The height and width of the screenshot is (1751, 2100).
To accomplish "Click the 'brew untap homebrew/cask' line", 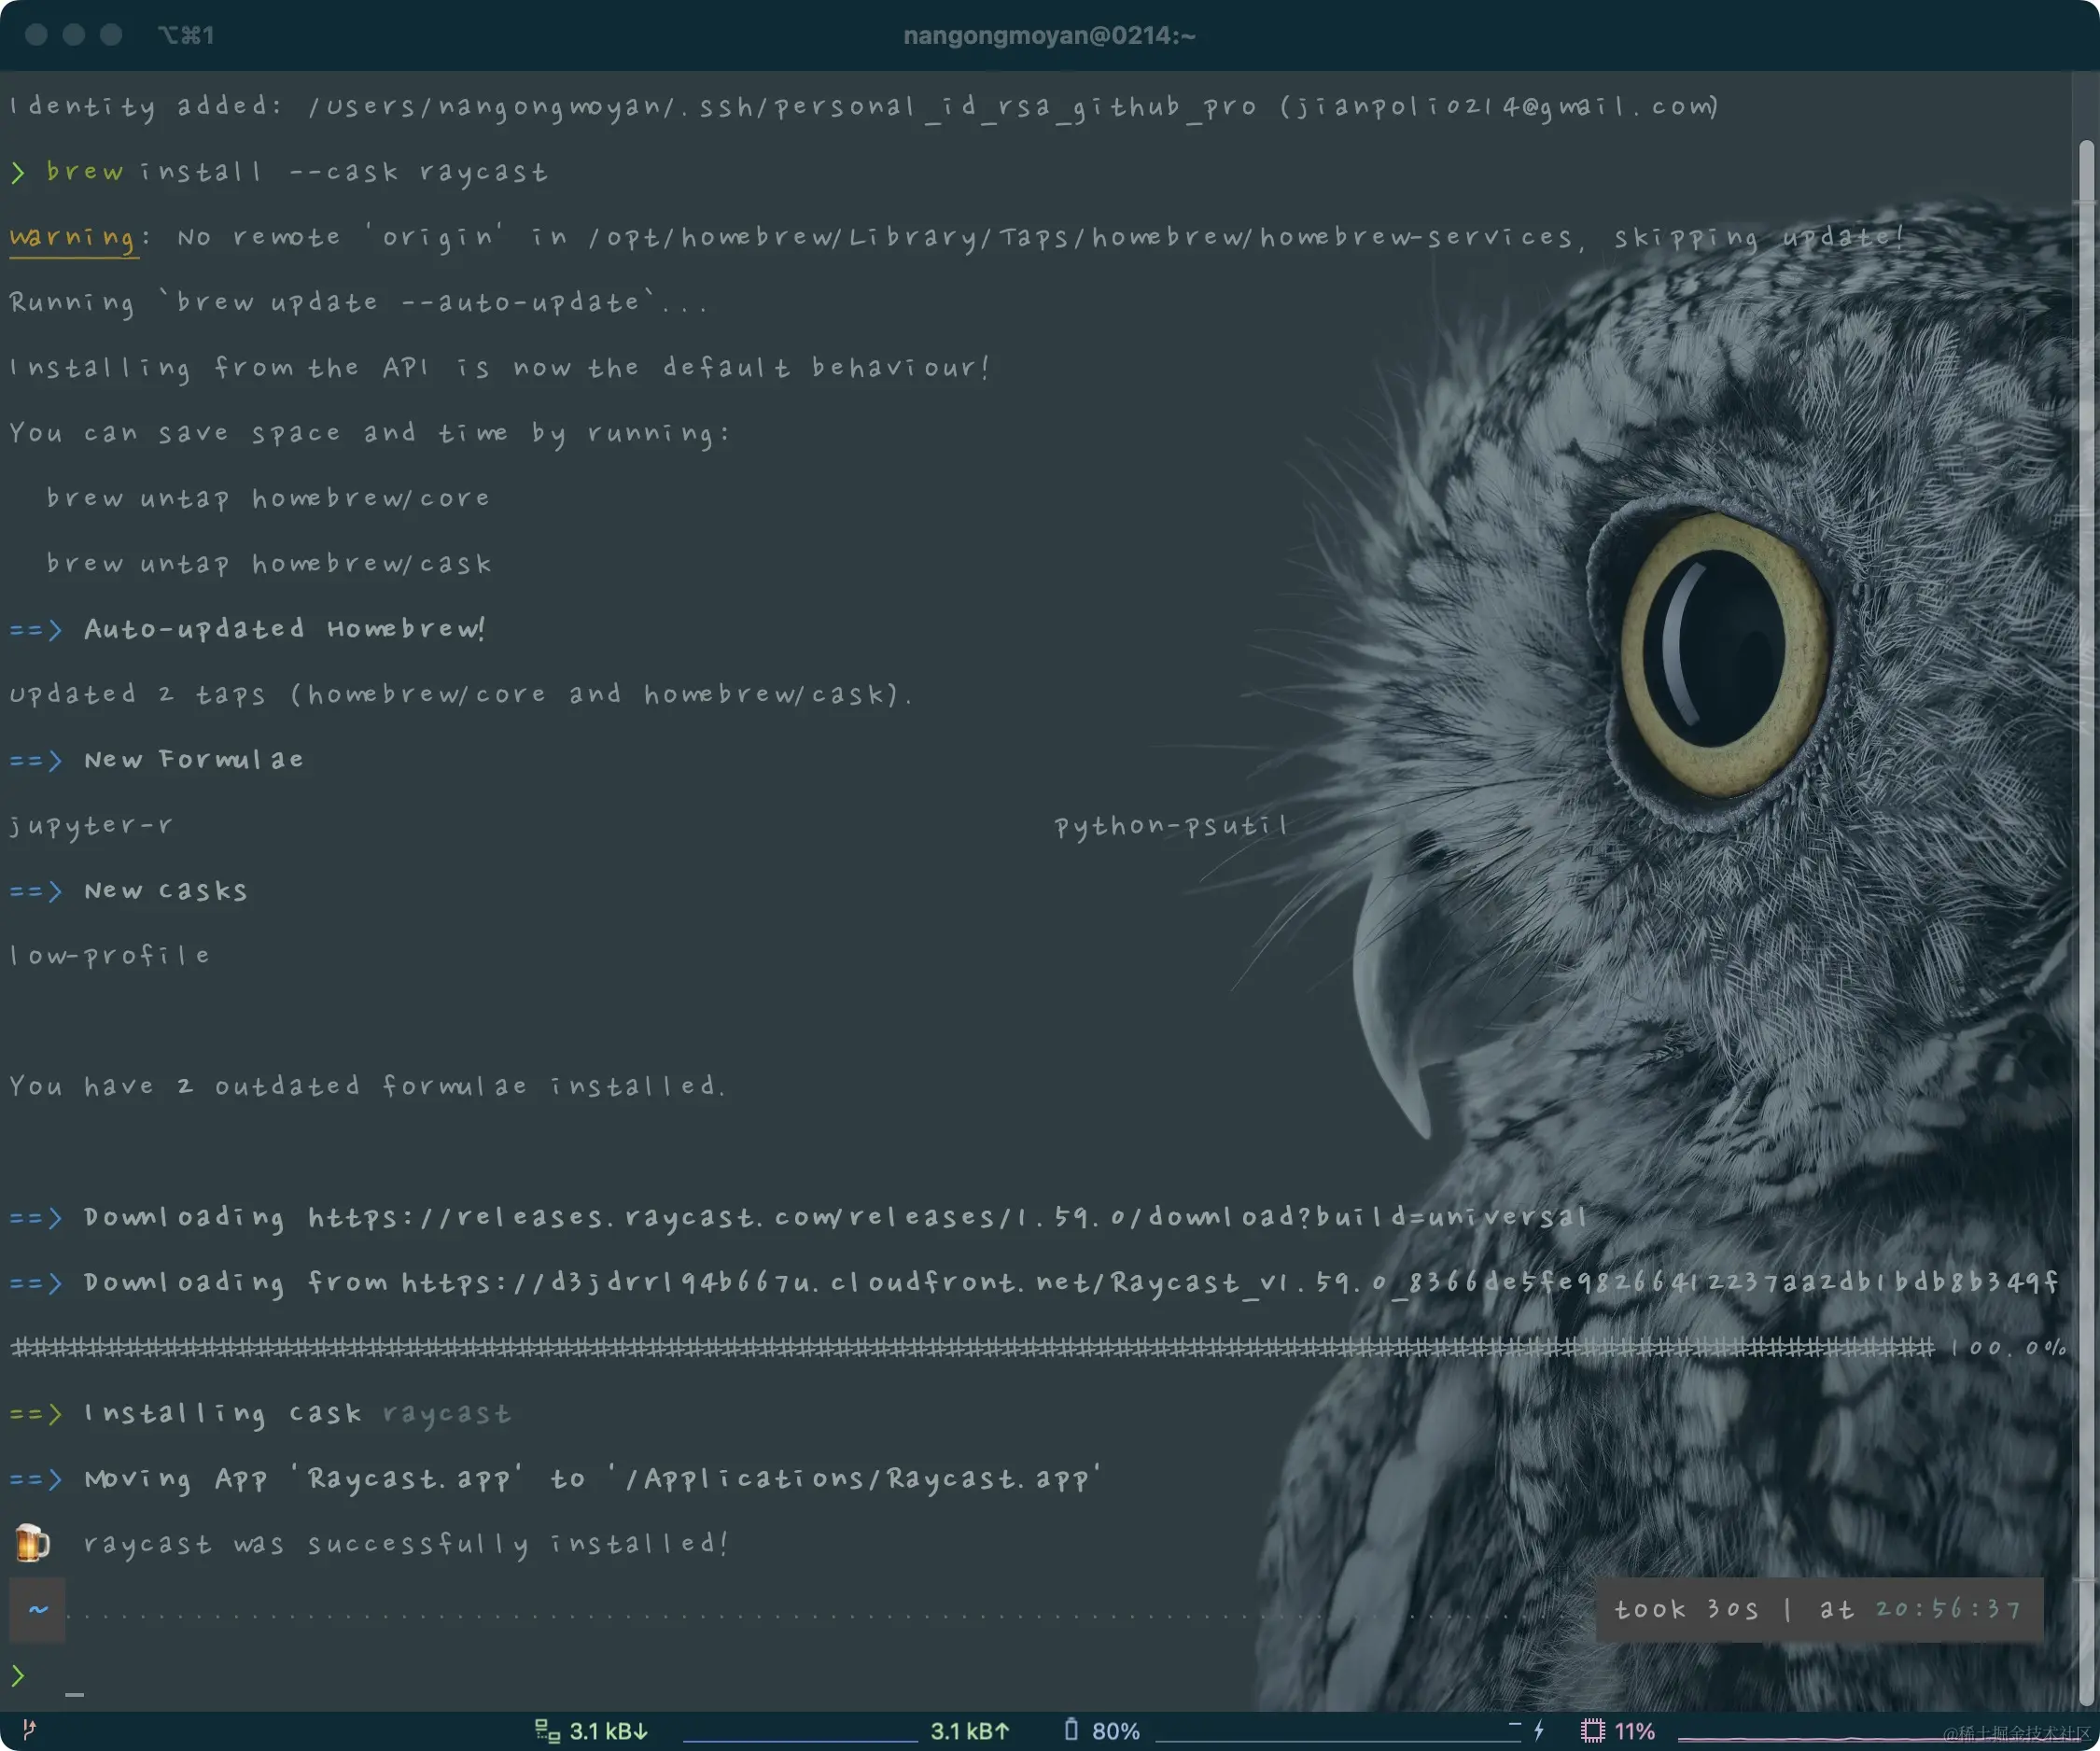I will click(x=269, y=564).
